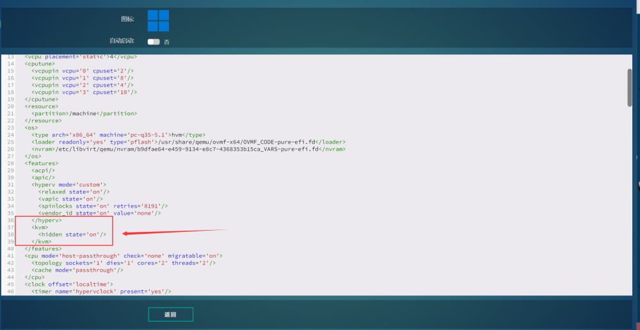
Task: Click the topology sockets='1' line
Action: 124,263
